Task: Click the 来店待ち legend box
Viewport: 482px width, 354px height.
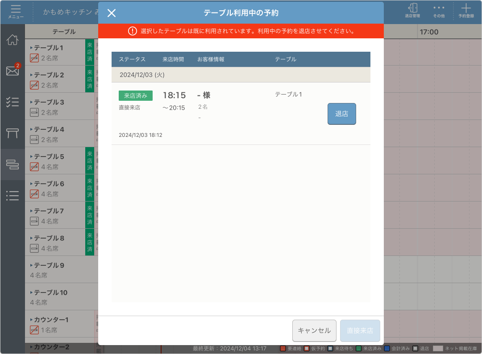Action: click(330, 349)
